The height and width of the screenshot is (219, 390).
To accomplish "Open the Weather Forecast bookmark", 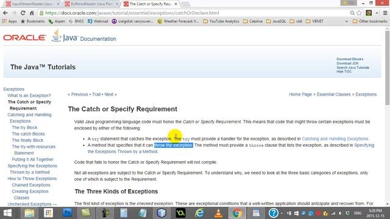I will (179, 21).
